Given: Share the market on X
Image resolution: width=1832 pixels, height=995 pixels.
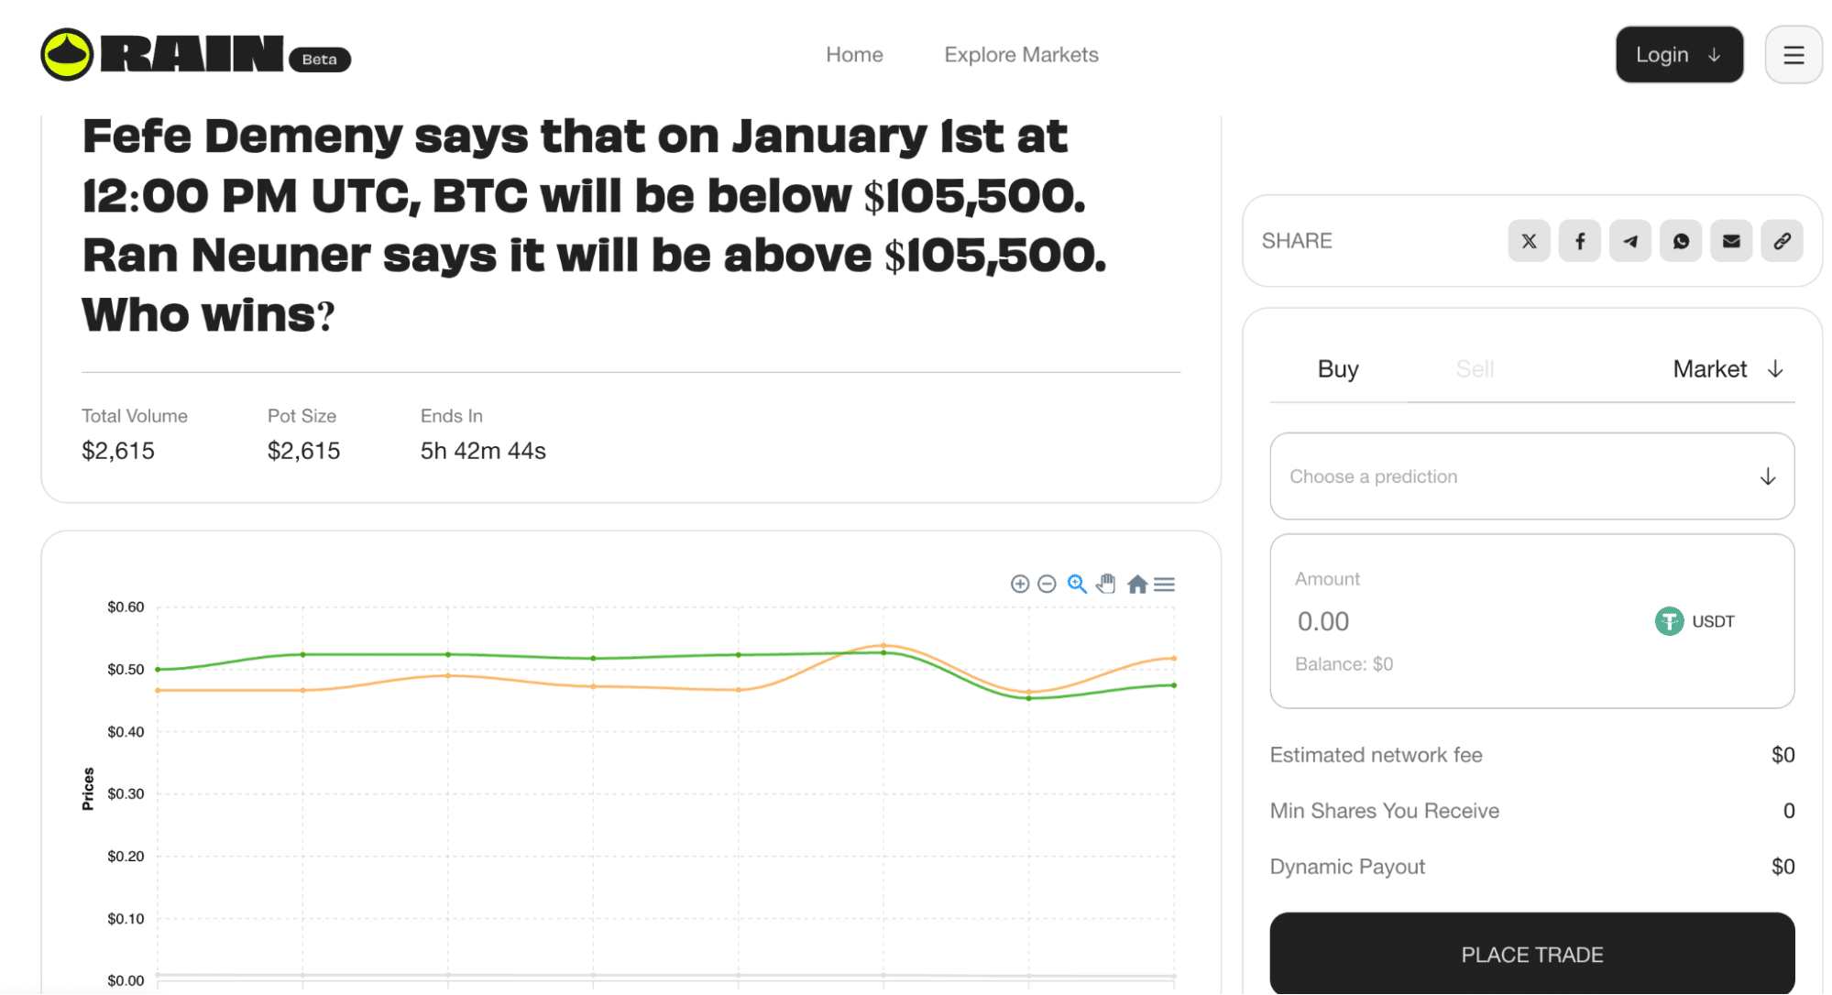Looking at the screenshot, I should [x=1529, y=240].
